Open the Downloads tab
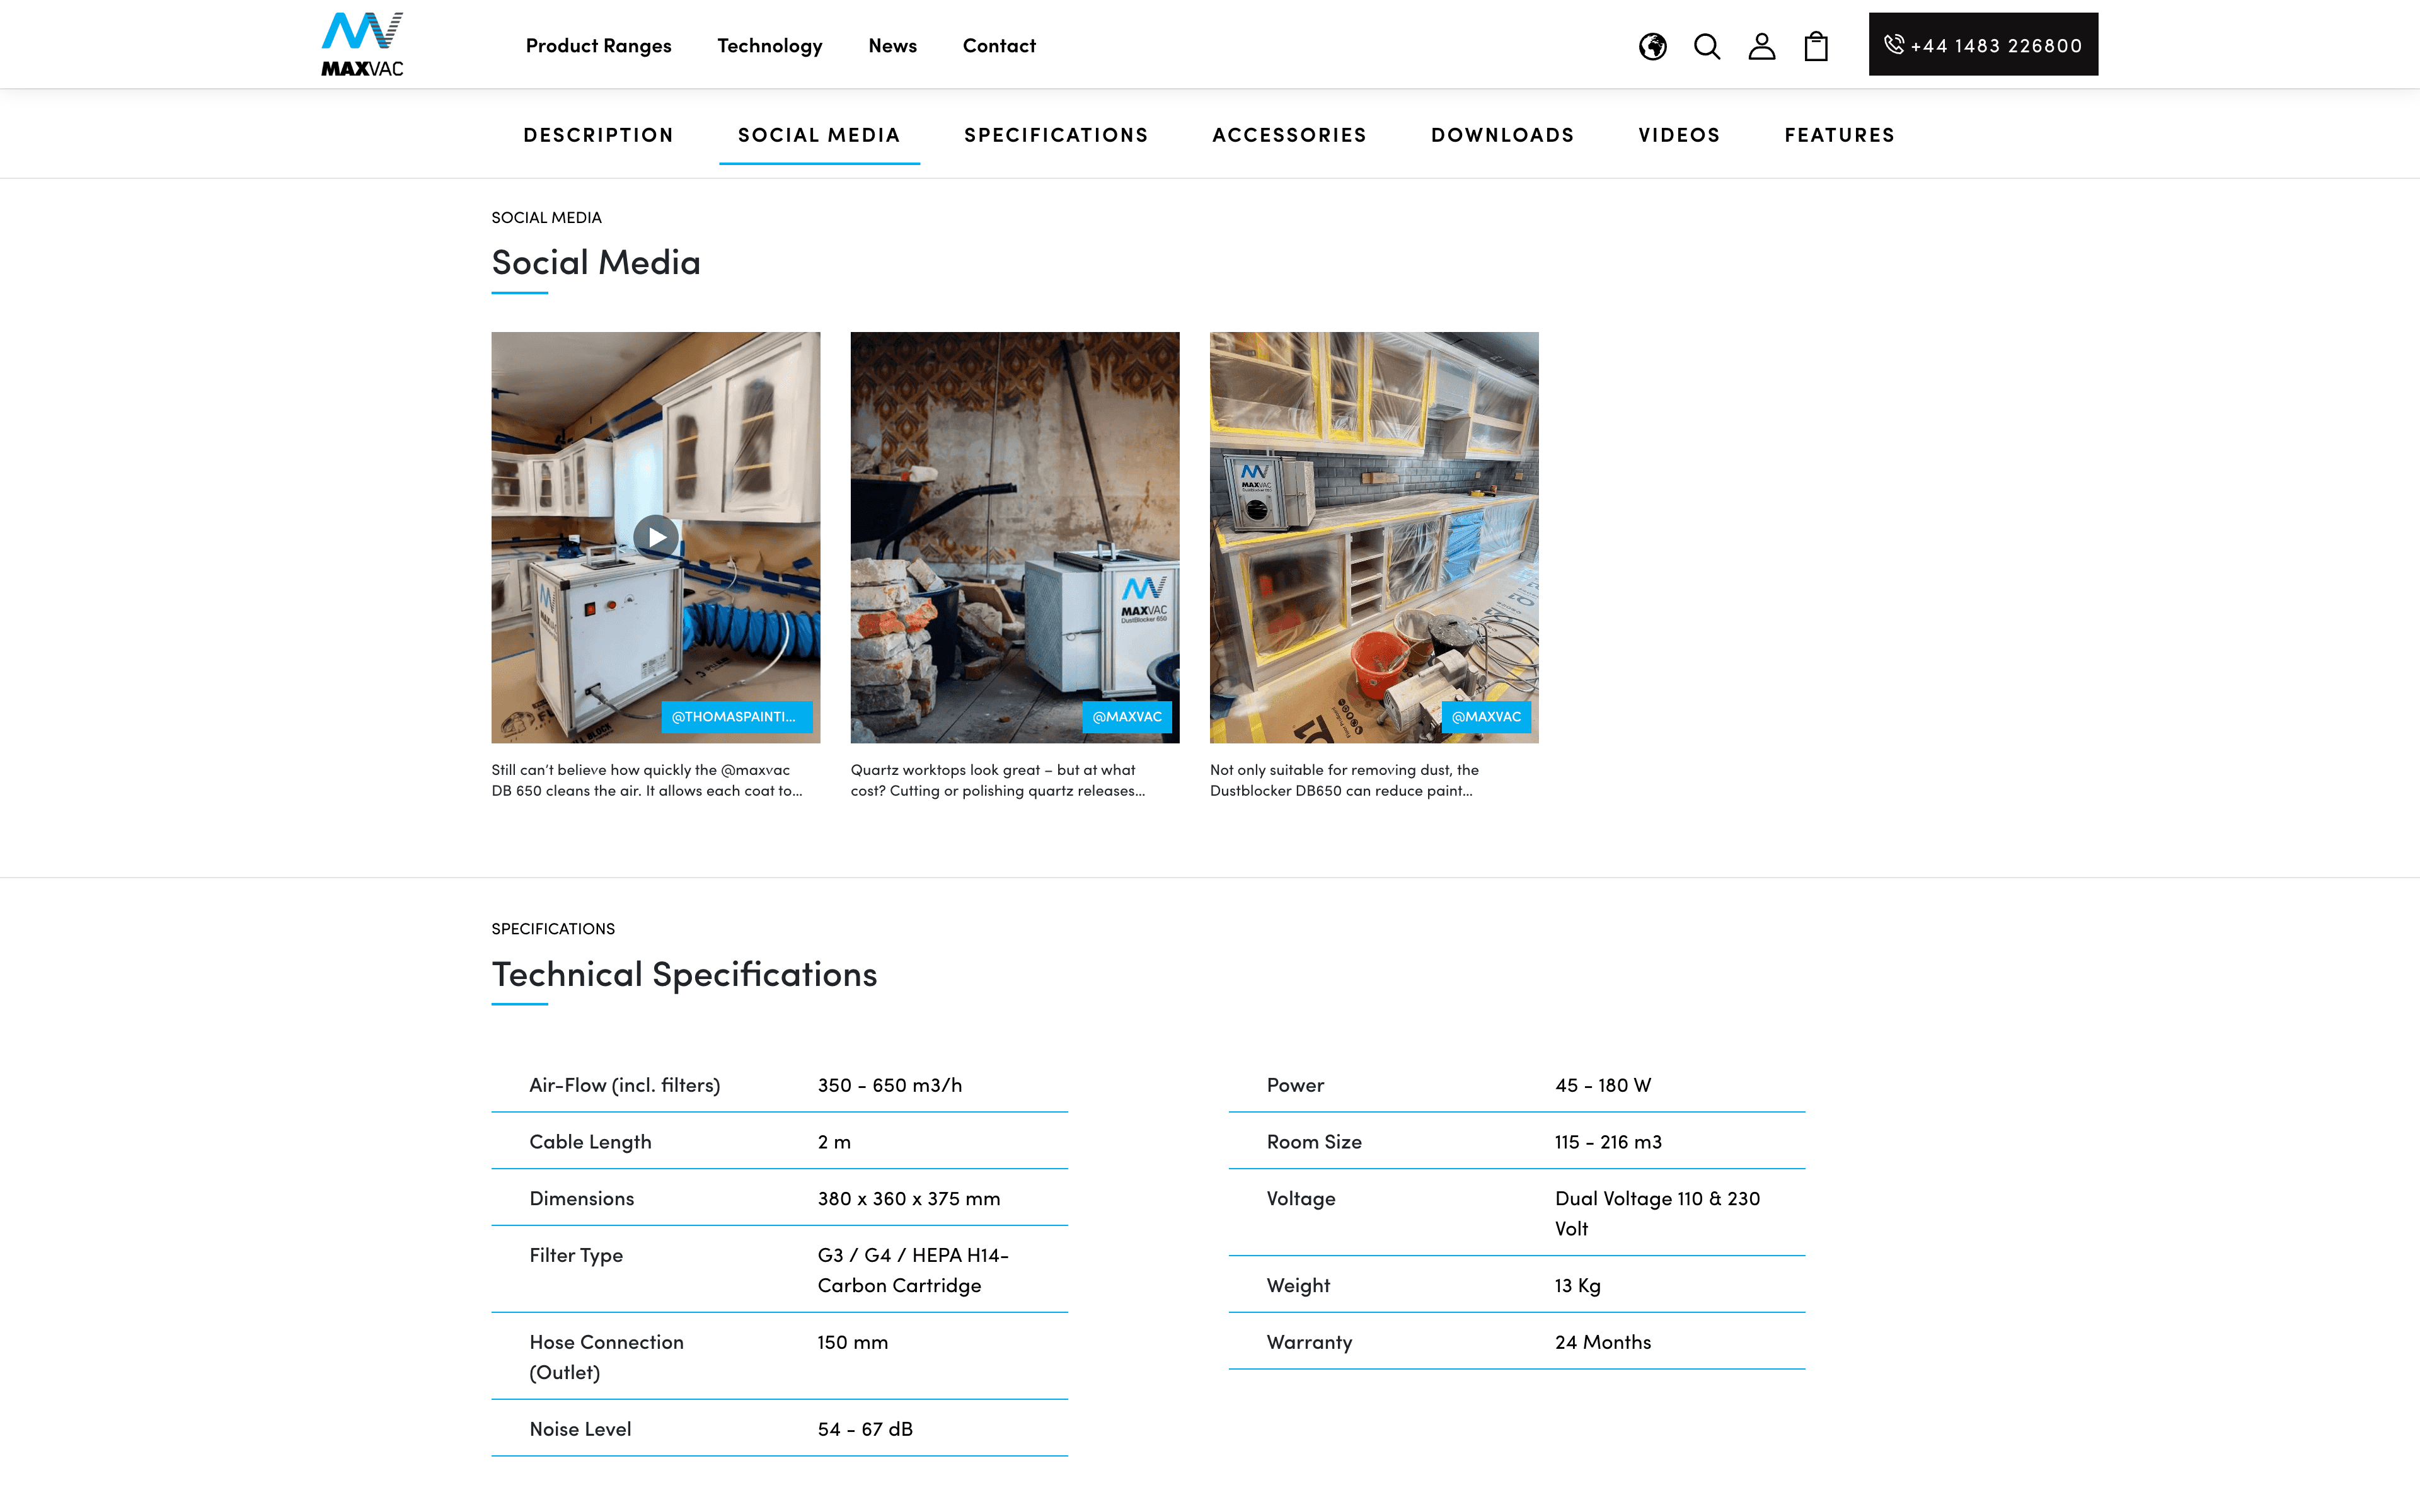The image size is (2420, 1512). 1501,135
